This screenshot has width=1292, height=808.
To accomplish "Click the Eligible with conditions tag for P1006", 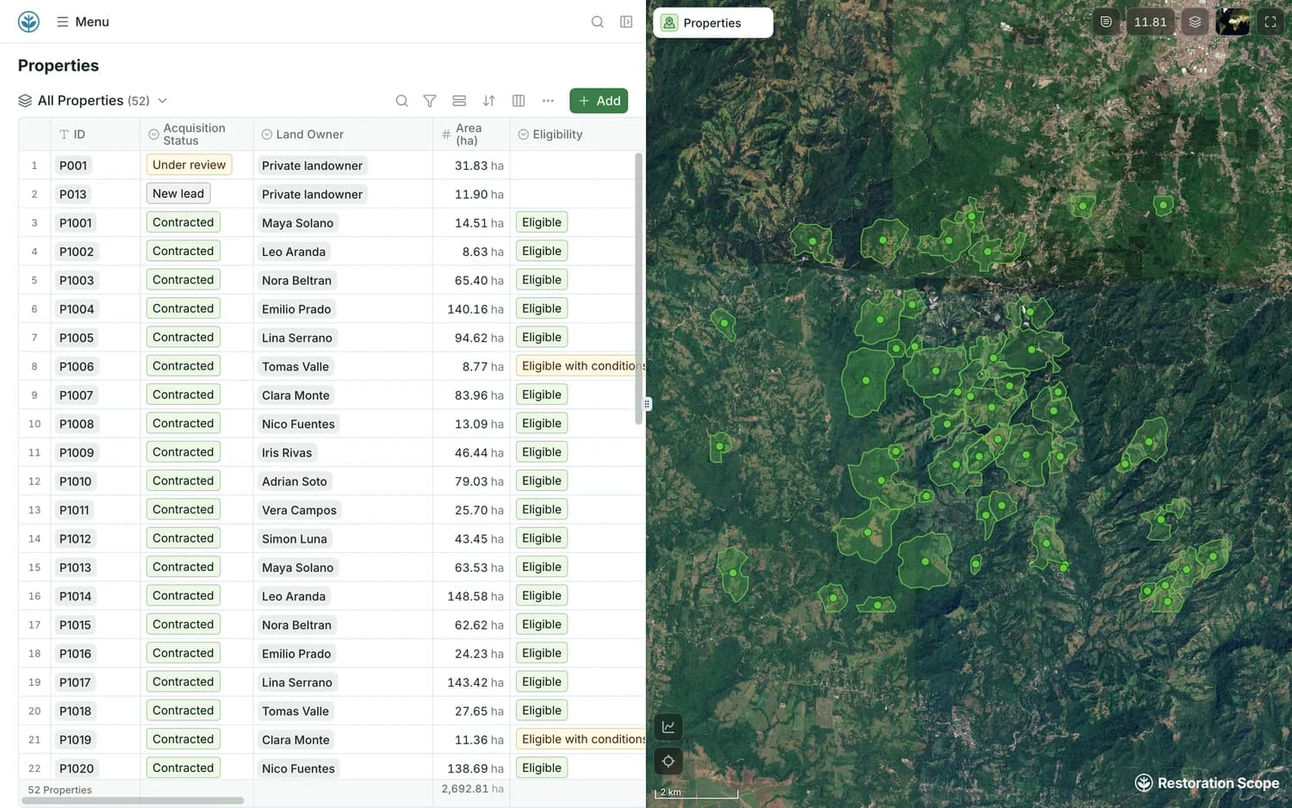I will [x=581, y=366].
